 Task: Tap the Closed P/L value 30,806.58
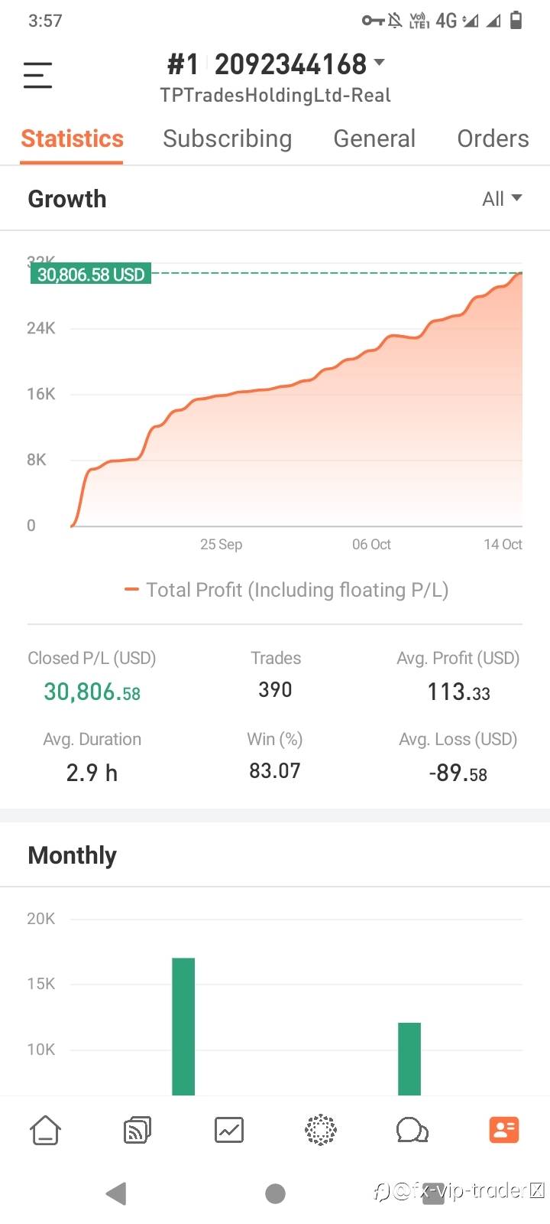point(92,692)
